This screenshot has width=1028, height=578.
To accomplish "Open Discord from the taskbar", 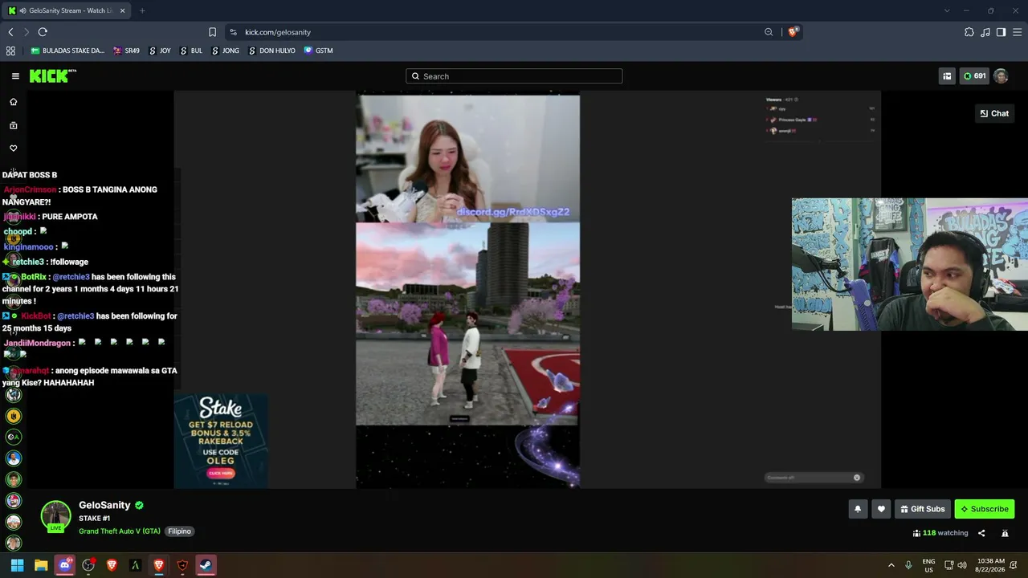I will coord(64,565).
